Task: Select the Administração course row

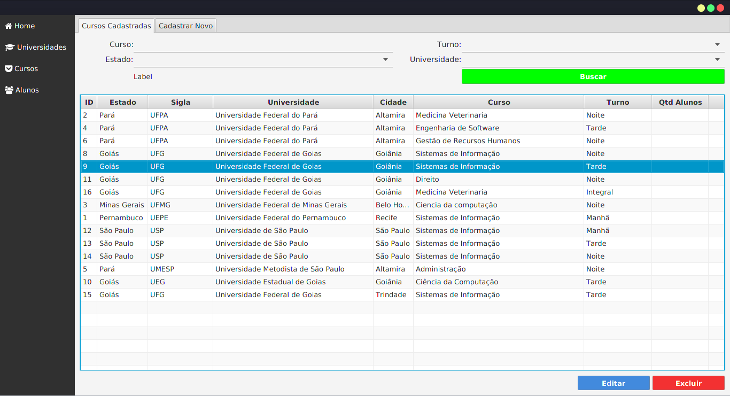Action: click(402, 269)
